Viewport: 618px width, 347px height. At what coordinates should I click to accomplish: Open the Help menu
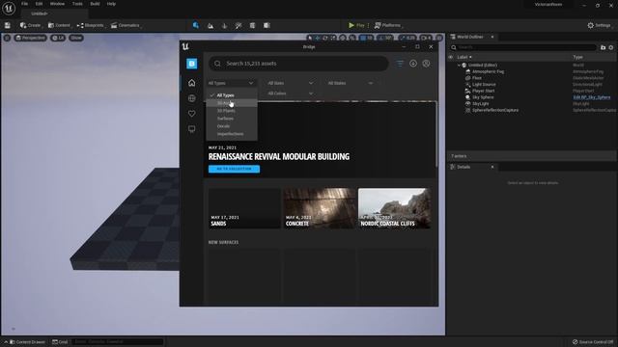(111, 4)
